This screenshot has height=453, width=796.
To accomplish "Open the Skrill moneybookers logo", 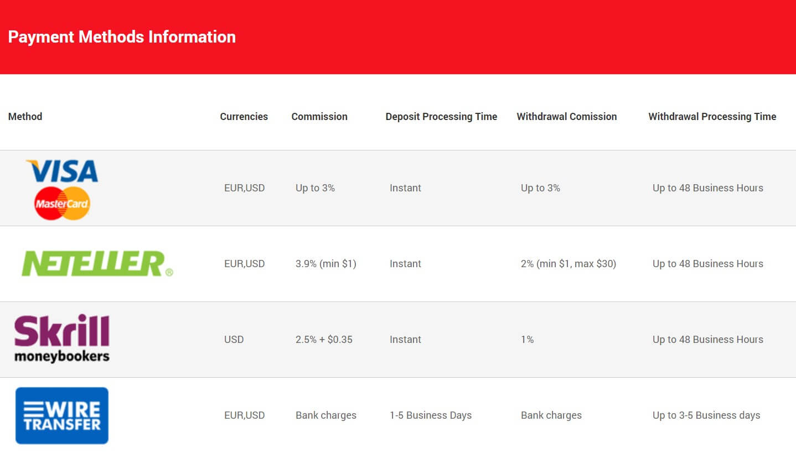I will coord(62,338).
